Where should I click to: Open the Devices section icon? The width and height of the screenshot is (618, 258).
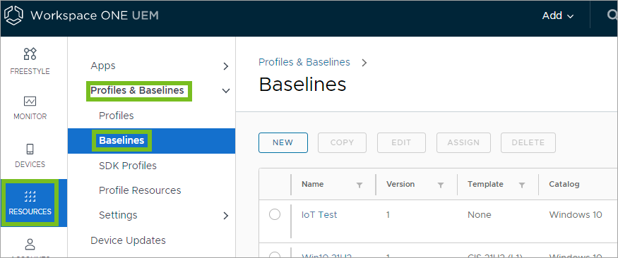tap(30, 149)
